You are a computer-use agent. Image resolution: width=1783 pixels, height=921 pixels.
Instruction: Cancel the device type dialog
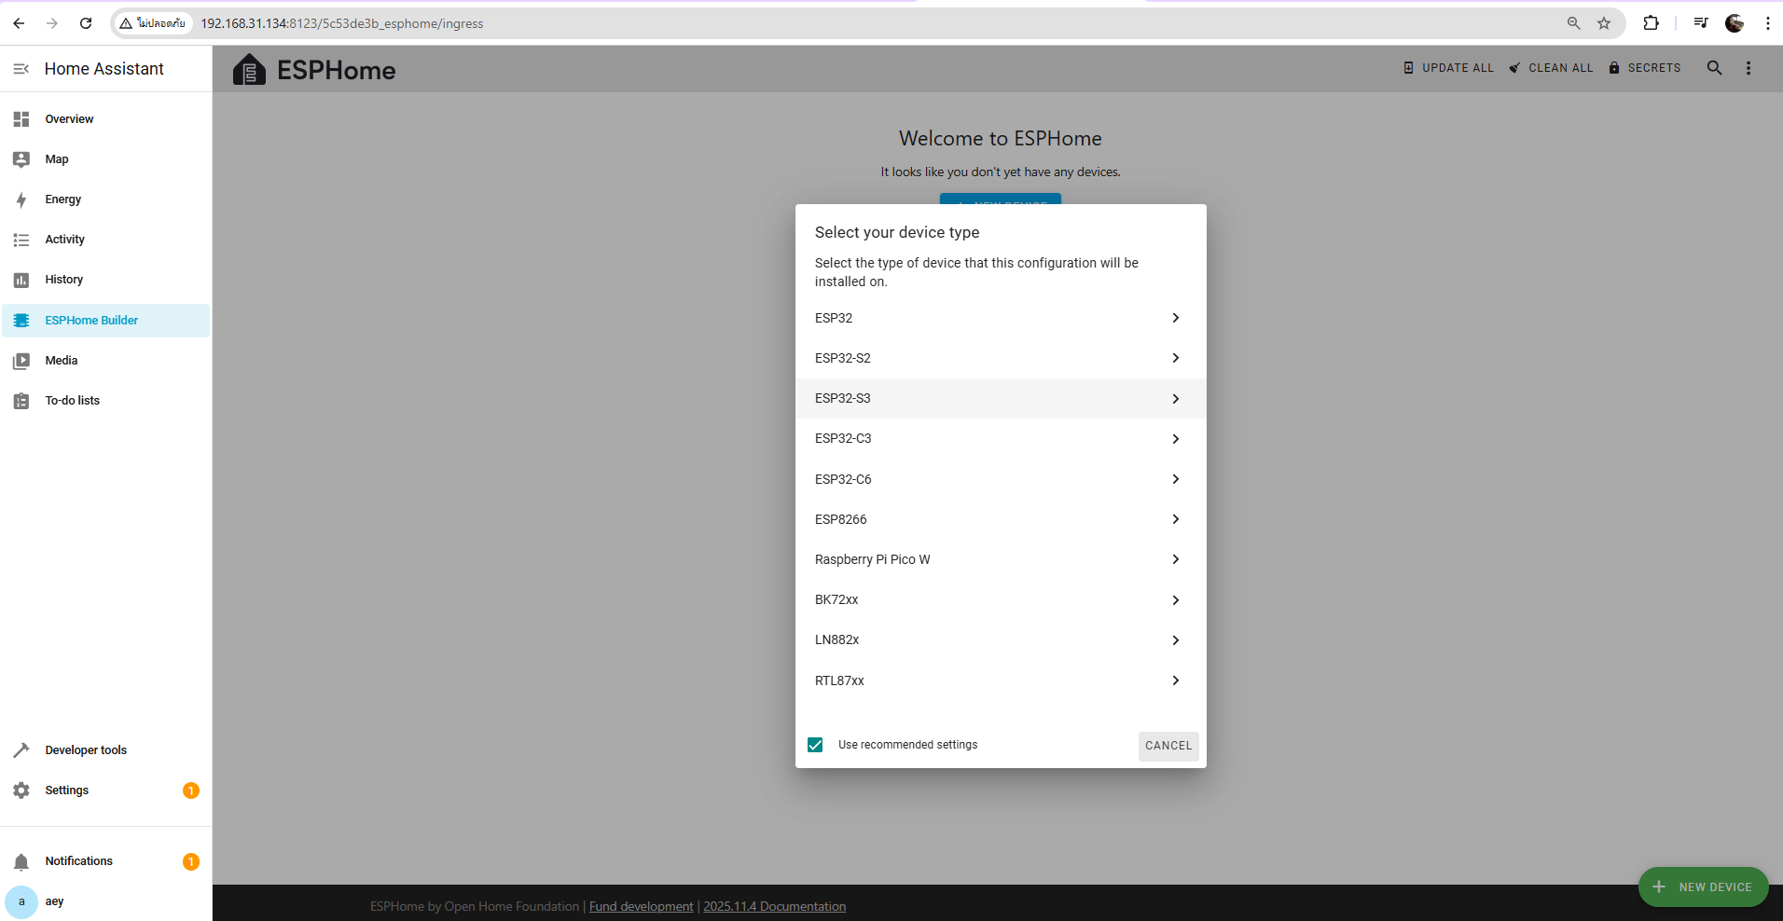(x=1168, y=746)
